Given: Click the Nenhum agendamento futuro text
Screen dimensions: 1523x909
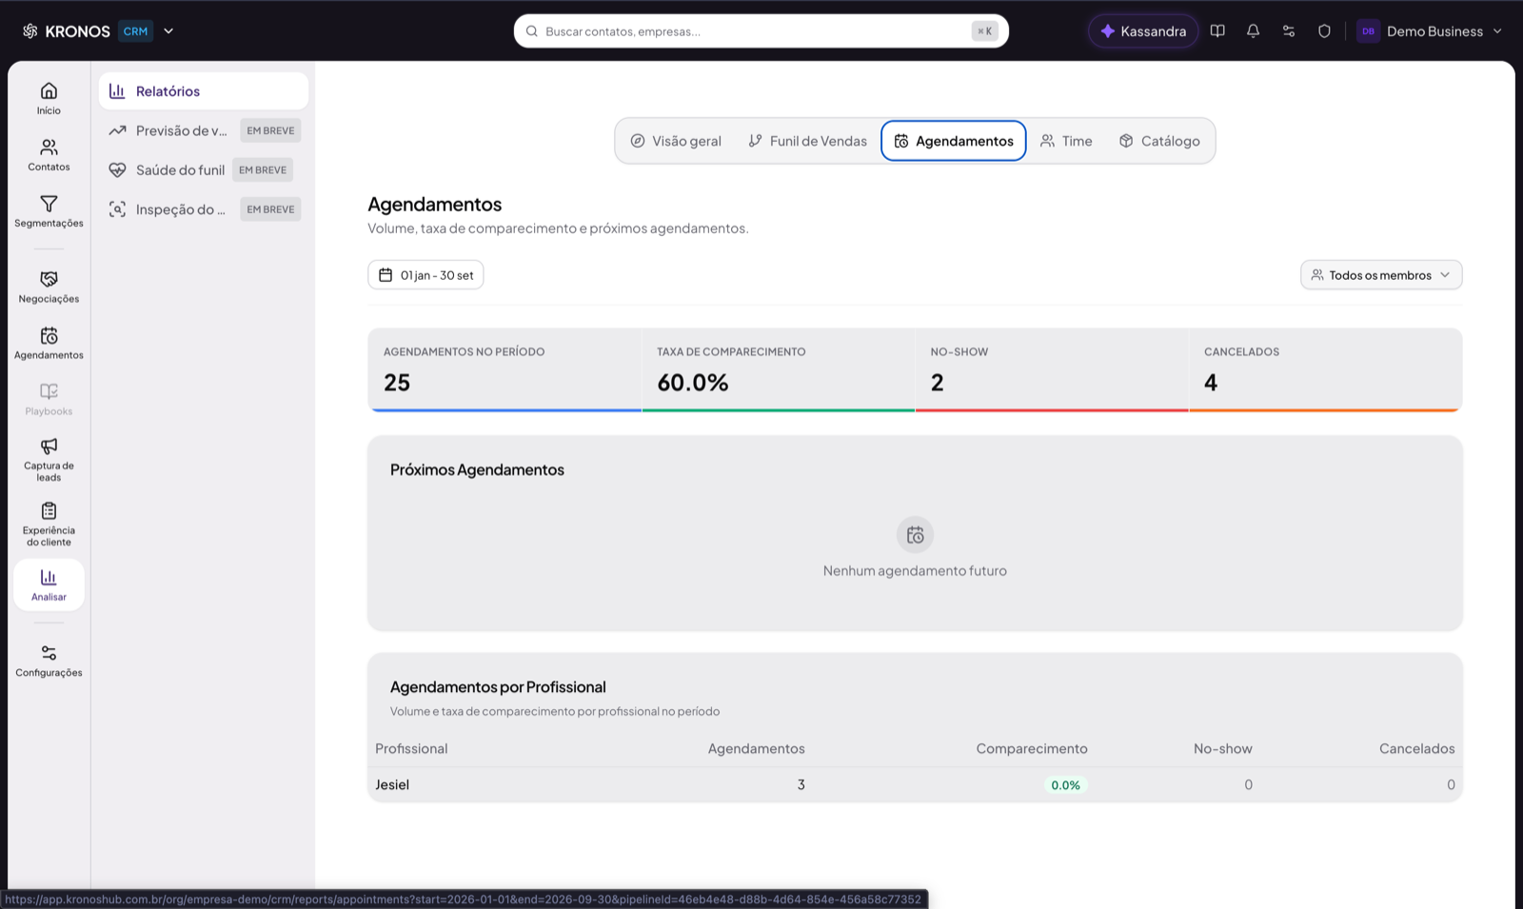Looking at the screenshot, I should pyautogui.click(x=915, y=571).
